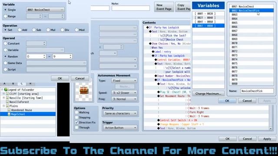Select the Control Self Switch : A = ON line
This screenshot has width=278, height=156.
(x=178, y=120)
